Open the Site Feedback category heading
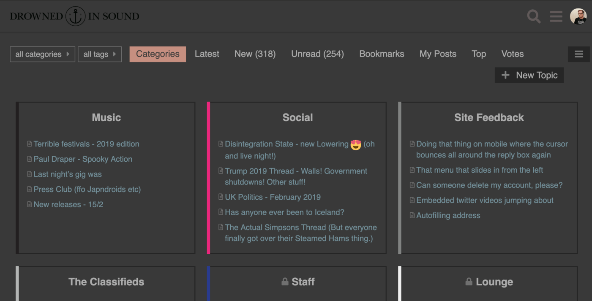The image size is (592, 301). coord(489,117)
